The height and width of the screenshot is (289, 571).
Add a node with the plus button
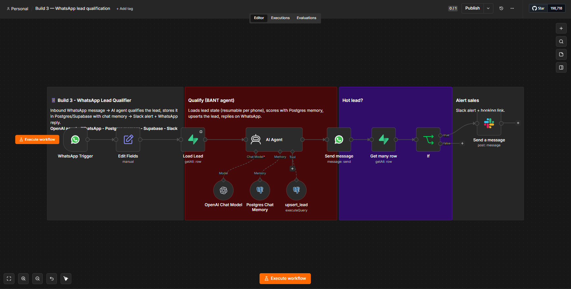[x=561, y=28]
